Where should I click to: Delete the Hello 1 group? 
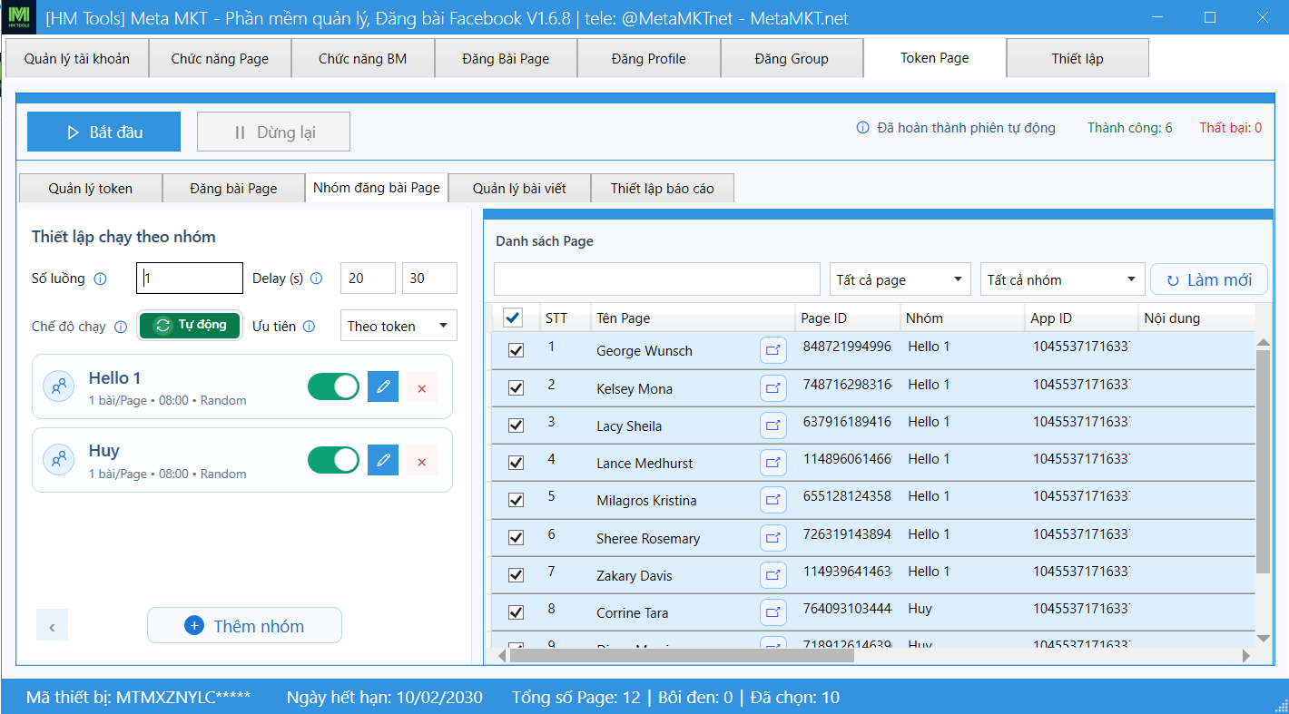421,387
